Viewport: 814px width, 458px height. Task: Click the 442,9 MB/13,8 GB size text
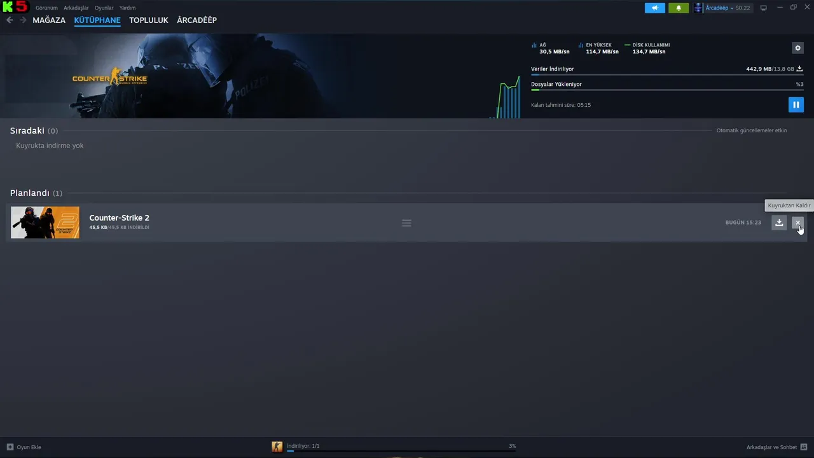[770, 69]
